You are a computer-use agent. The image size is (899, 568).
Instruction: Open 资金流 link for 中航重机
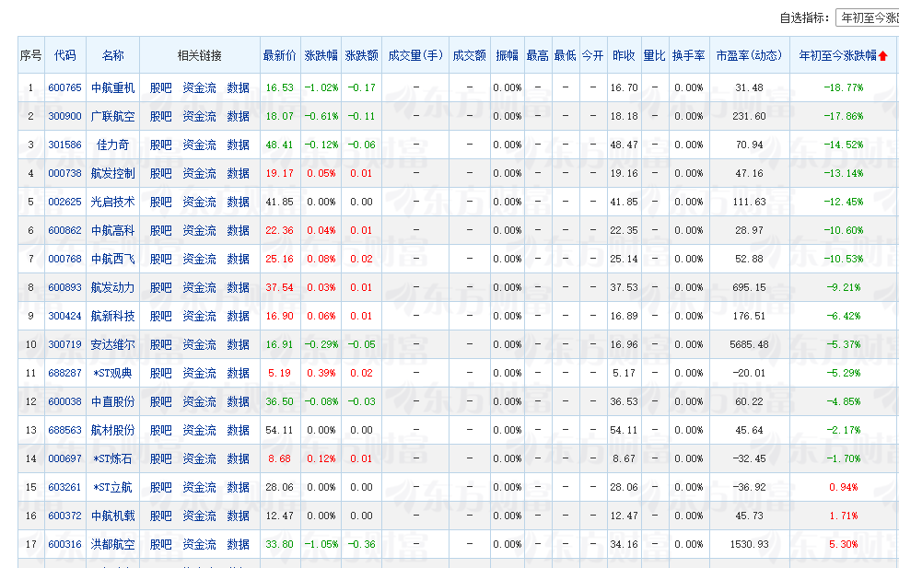200,87
